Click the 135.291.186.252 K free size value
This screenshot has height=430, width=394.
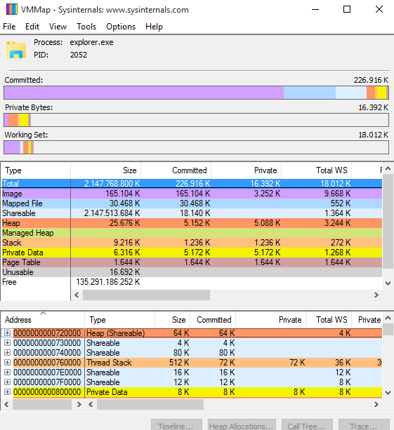point(108,282)
